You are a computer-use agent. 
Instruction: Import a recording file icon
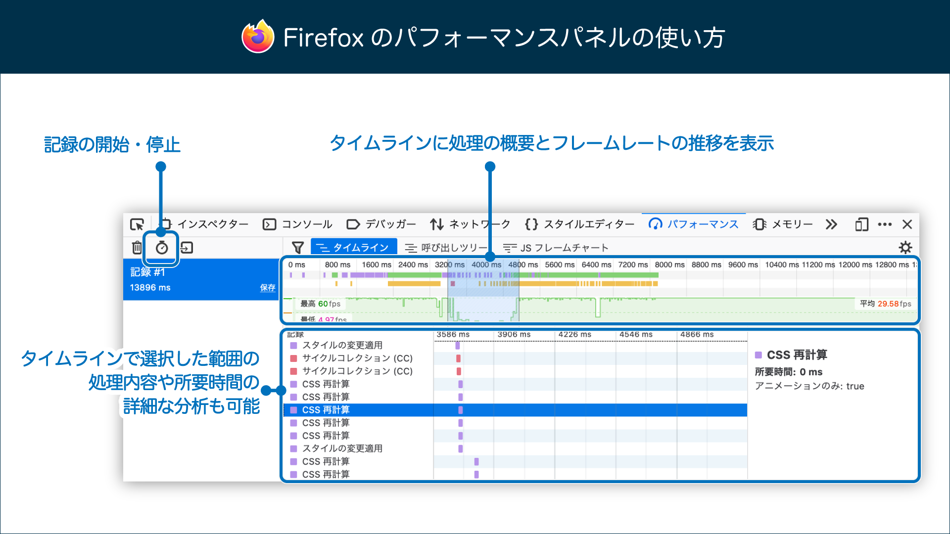tap(187, 247)
